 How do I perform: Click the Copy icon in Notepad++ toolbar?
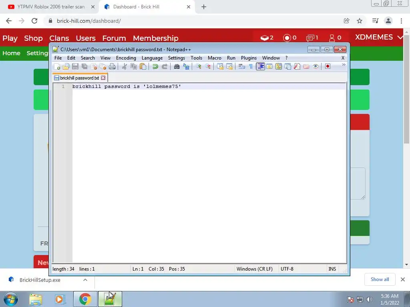coord(134,67)
